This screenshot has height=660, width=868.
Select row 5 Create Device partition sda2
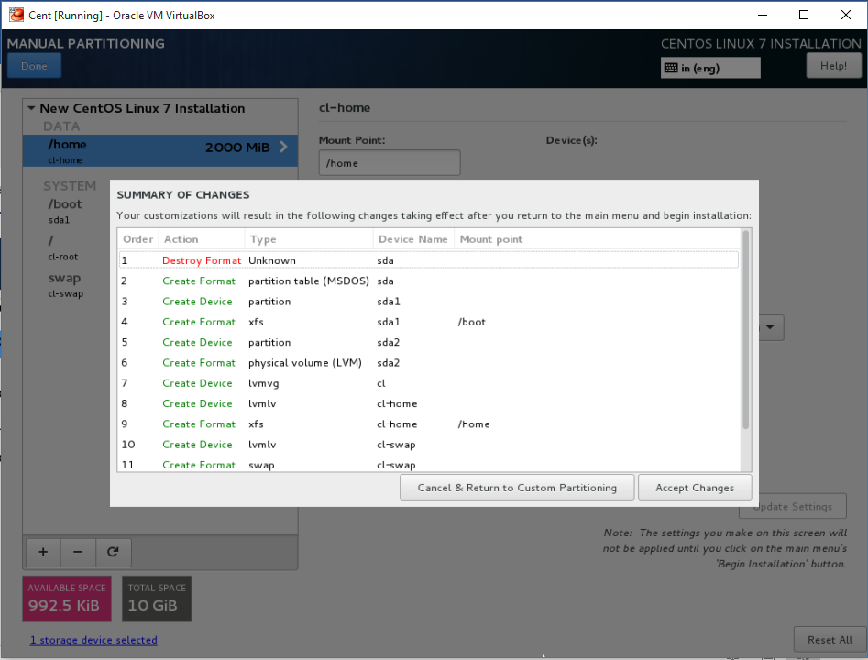tap(428, 342)
